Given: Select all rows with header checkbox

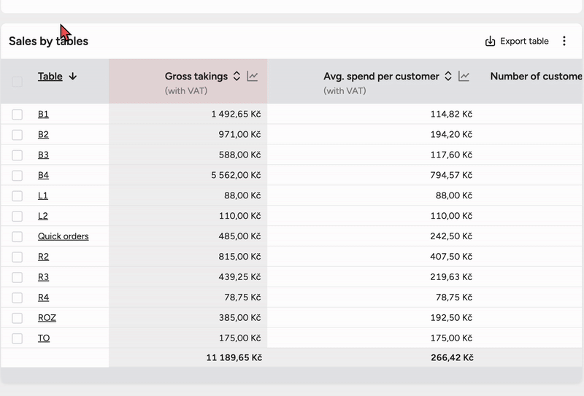Looking at the screenshot, I should click(18, 82).
